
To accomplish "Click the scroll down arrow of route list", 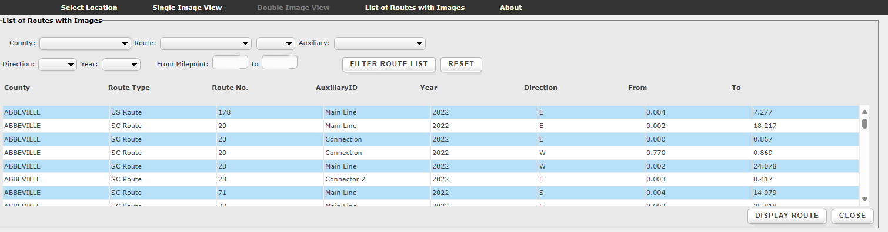I will [864, 200].
